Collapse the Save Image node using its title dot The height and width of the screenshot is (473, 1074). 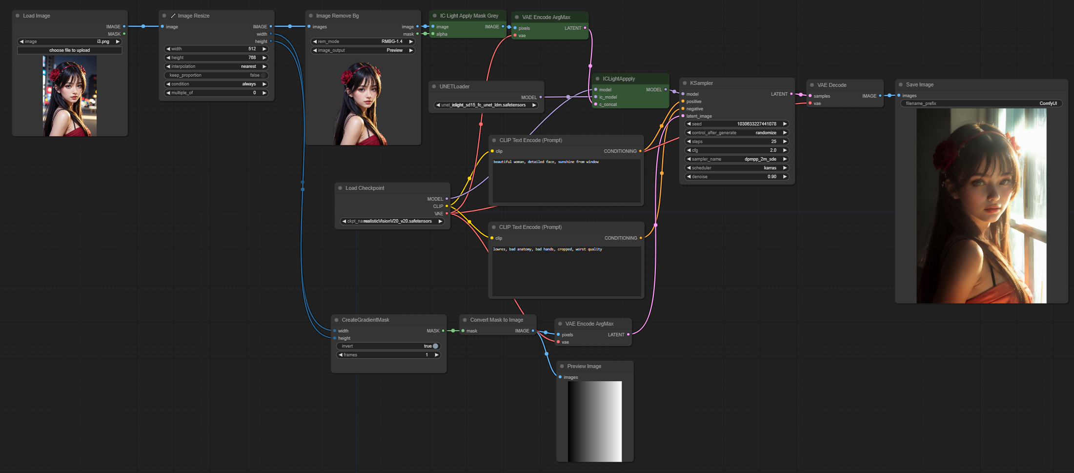(901, 85)
